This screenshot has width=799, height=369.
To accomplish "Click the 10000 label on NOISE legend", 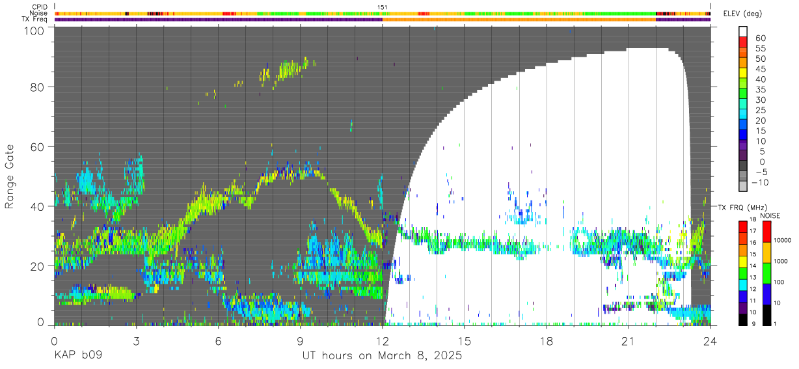I will coord(784,241).
